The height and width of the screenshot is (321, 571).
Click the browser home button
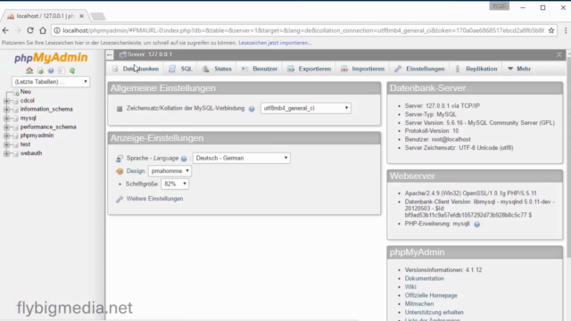pos(43,30)
